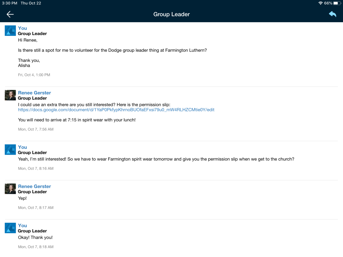Tap Renee's photo beside the "Yep!" message

coord(10,189)
